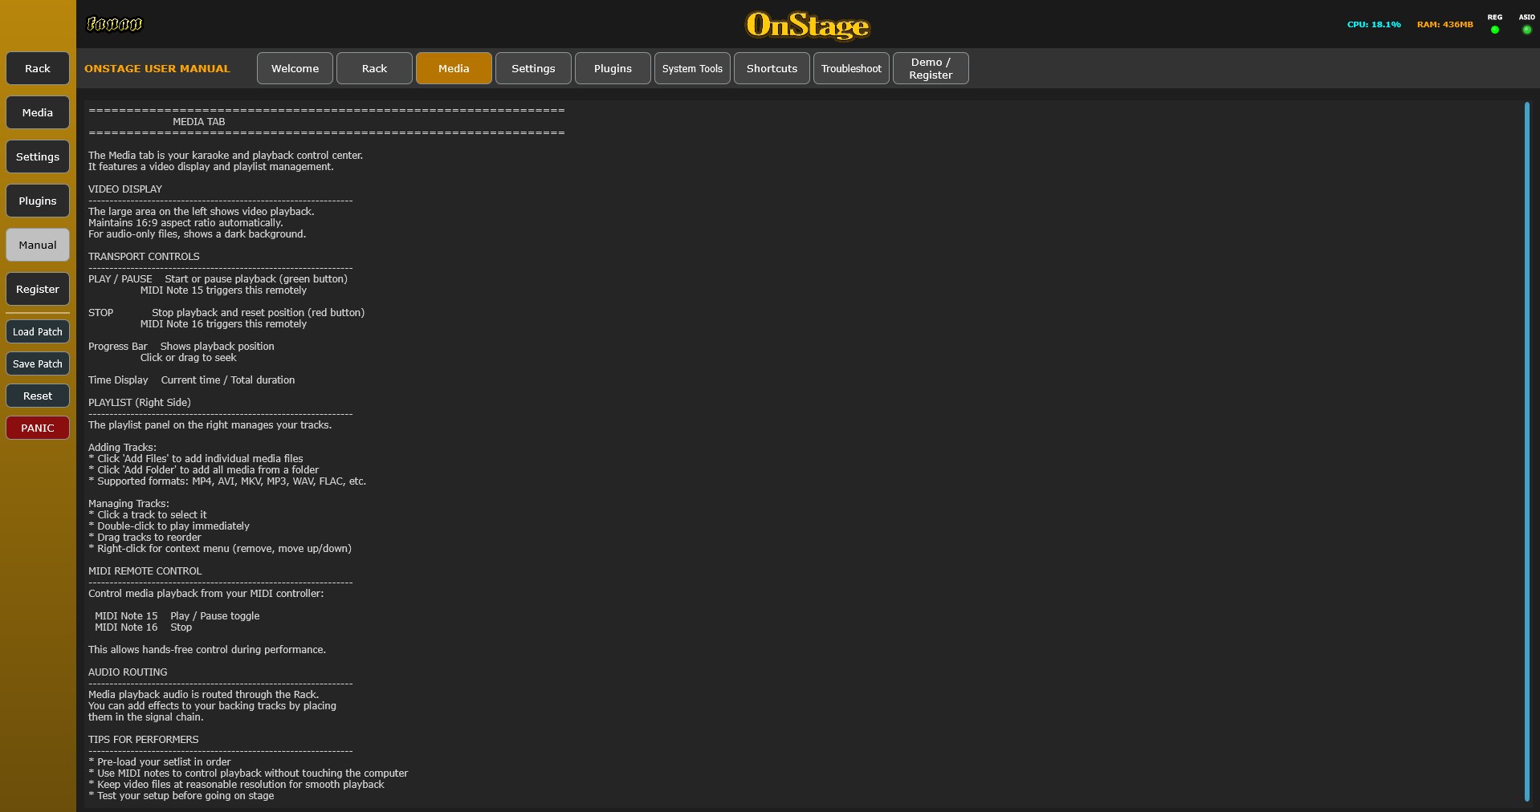Image resolution: width=1540 pixels, height=812 pixels.
Task: Open the Troubleshoot manual tab
Action: click(x=851, y=68)
